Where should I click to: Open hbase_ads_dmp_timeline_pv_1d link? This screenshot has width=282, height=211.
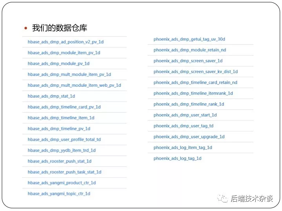pyautogui.click(x=59, y=129)
